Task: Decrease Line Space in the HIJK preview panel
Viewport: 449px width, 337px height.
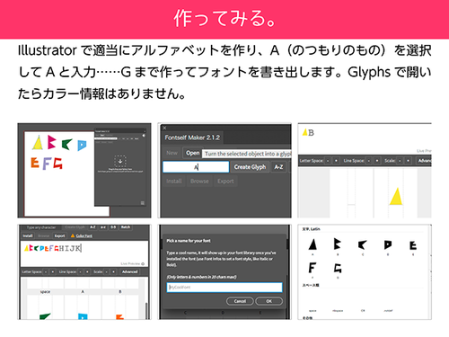Action: pos(80,271)
